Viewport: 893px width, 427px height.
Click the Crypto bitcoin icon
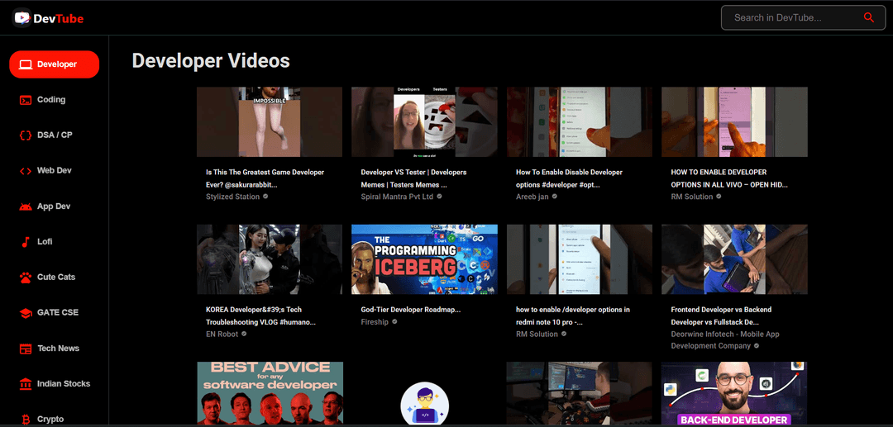25,420
